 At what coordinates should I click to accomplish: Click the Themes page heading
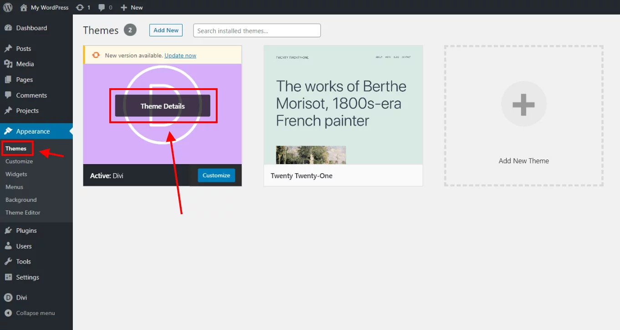tap(101, 30)
